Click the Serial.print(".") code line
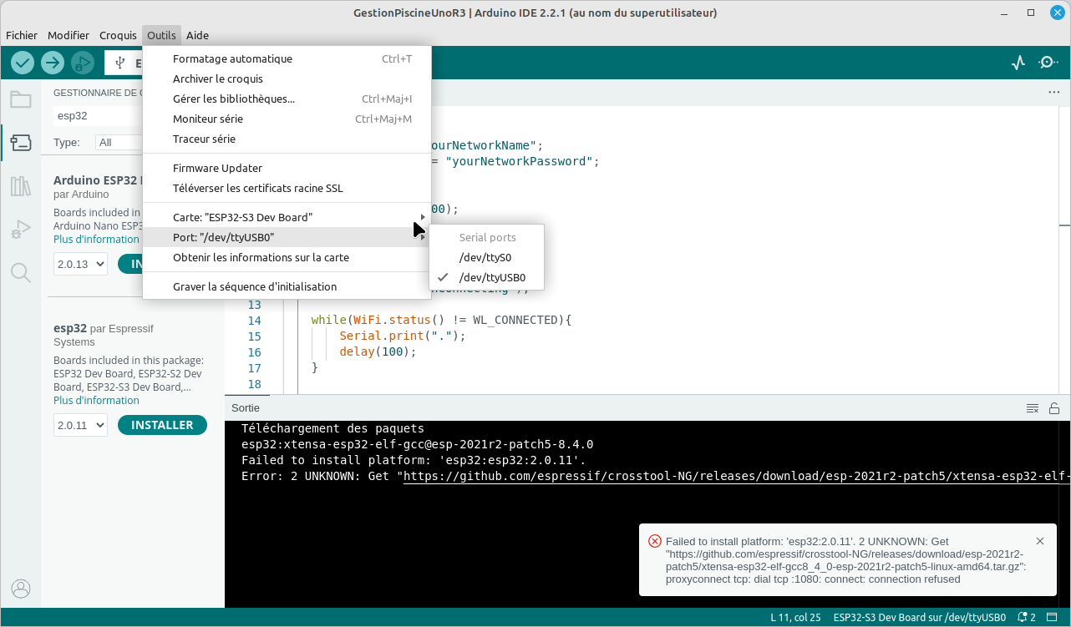 (x=402, y=336)
